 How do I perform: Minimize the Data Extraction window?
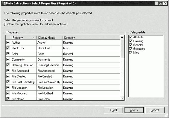coord(156,3)
